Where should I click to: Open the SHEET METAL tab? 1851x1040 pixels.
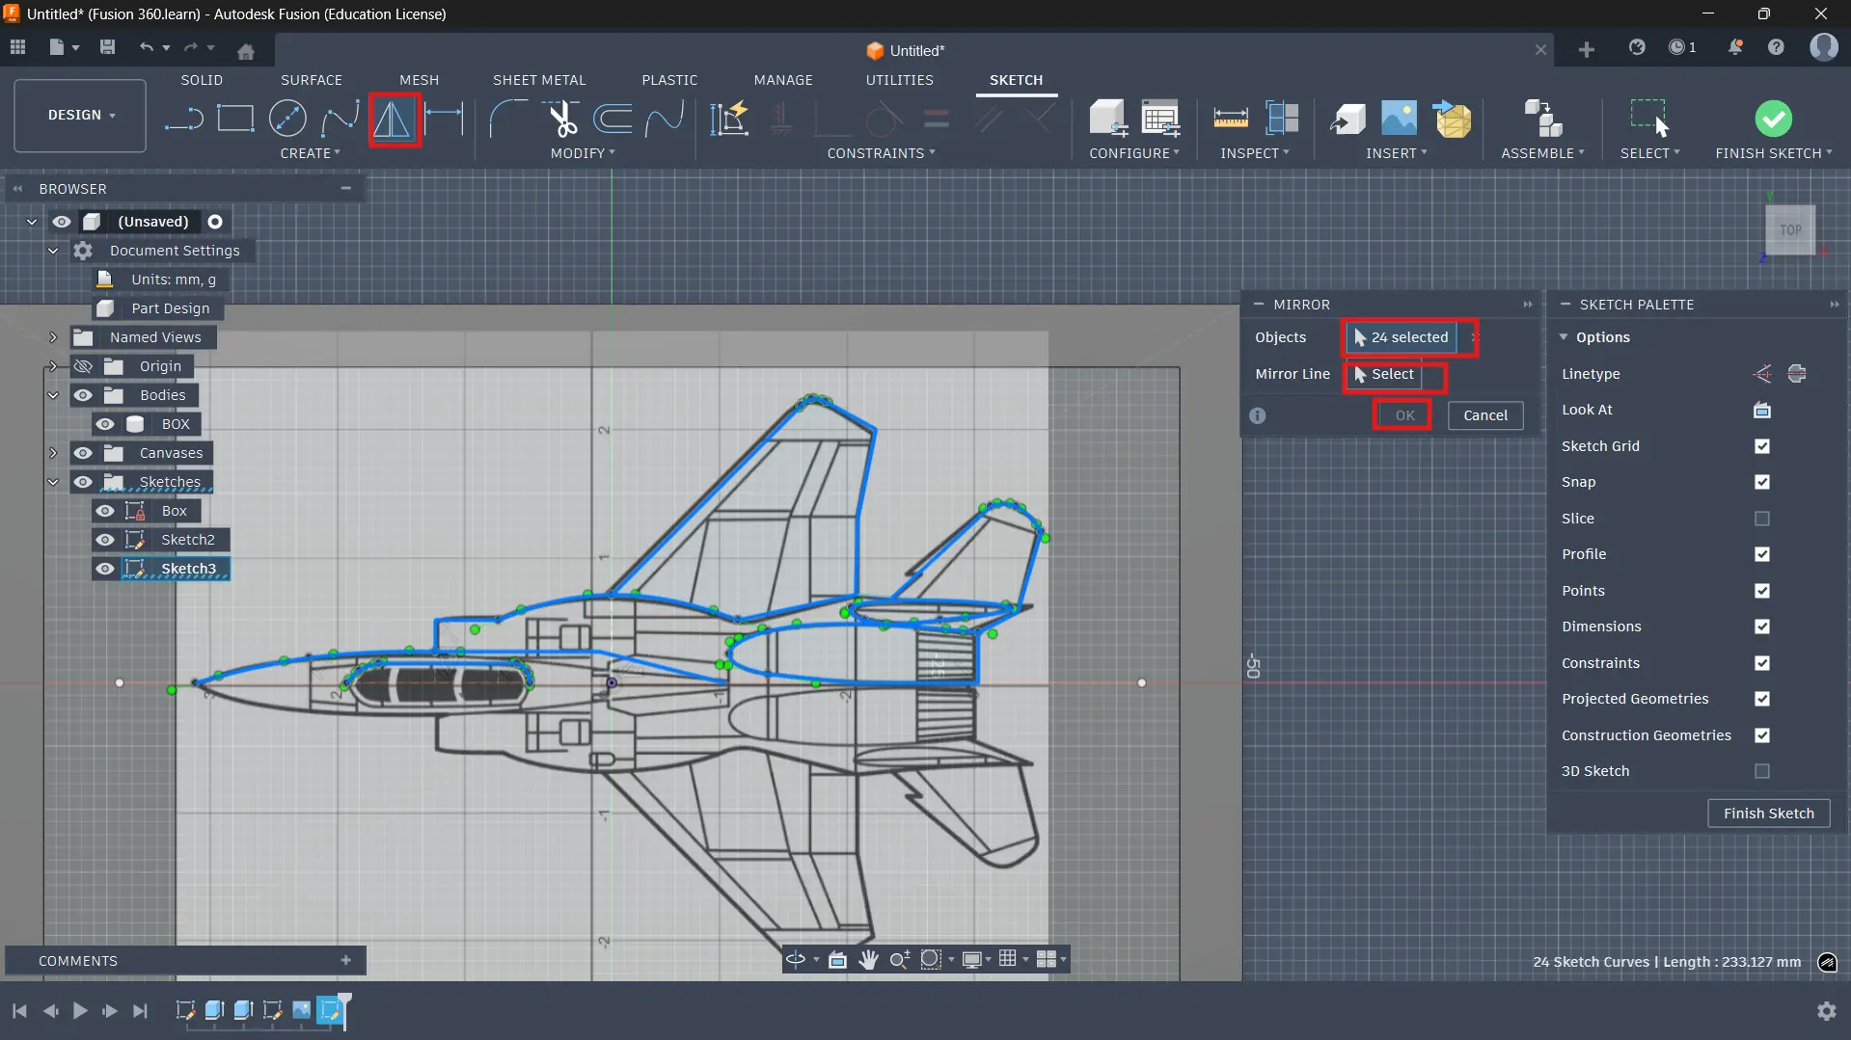click(x=538, y=80)
